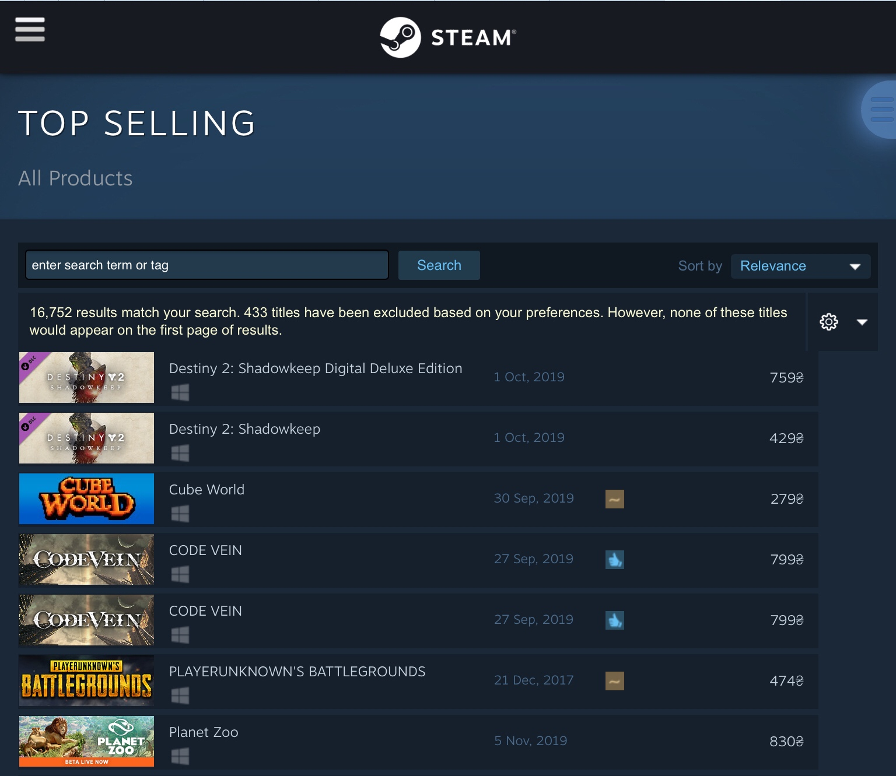This screenshot has height=776, width=896.
Task: Click the mixed review icon for PLAYERUNKNOWN'S BATTLEGROUNDS
Action: [615, 681]
